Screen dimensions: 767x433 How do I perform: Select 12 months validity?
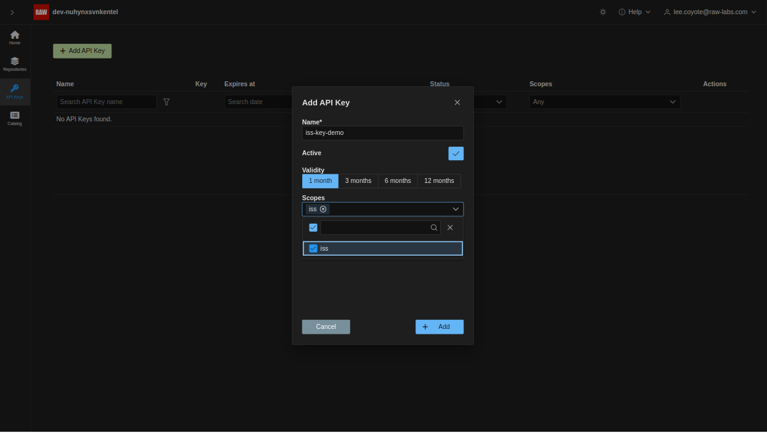point(439,181)
